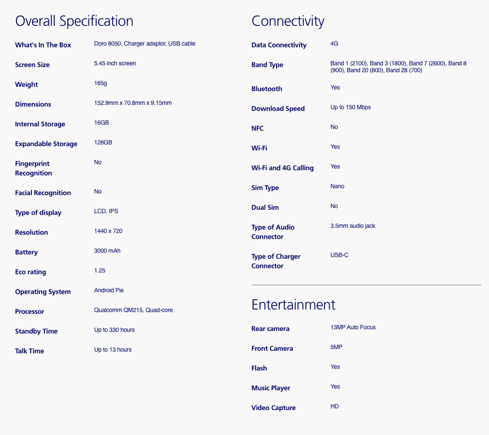This screenshot has width=489, height=435.
Task: Click the Fingerprint Recognition label
Action: tap(33, 168)
